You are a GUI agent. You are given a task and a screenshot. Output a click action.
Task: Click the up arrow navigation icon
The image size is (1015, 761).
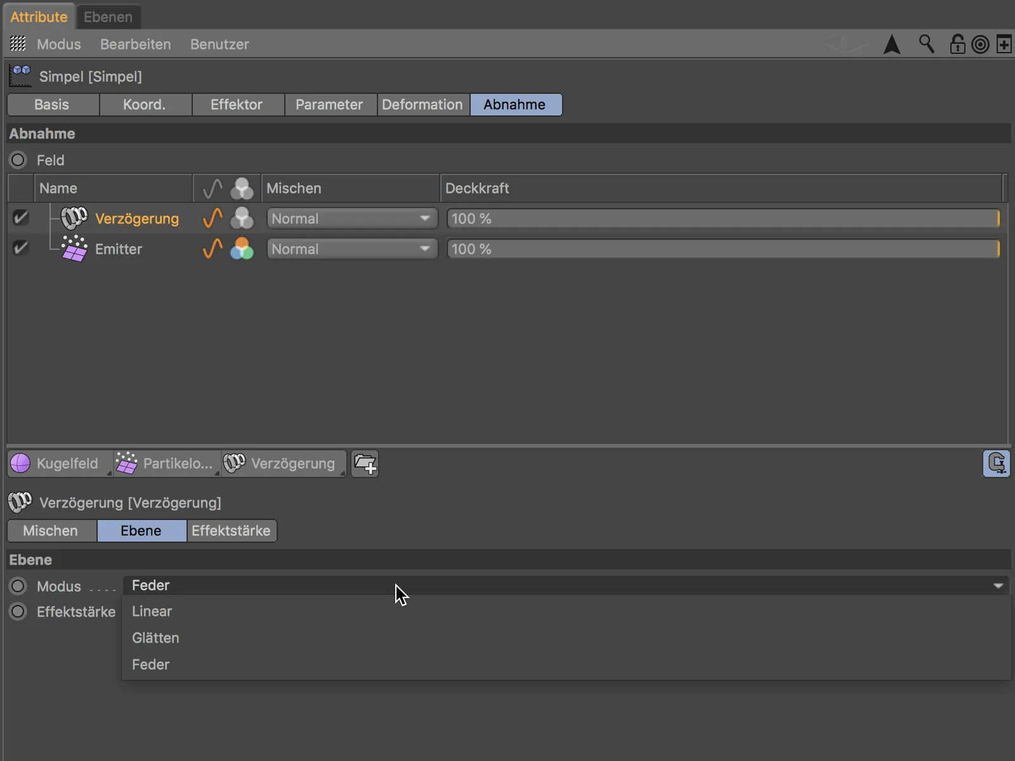pyautogui.click(x=892, y=44)
